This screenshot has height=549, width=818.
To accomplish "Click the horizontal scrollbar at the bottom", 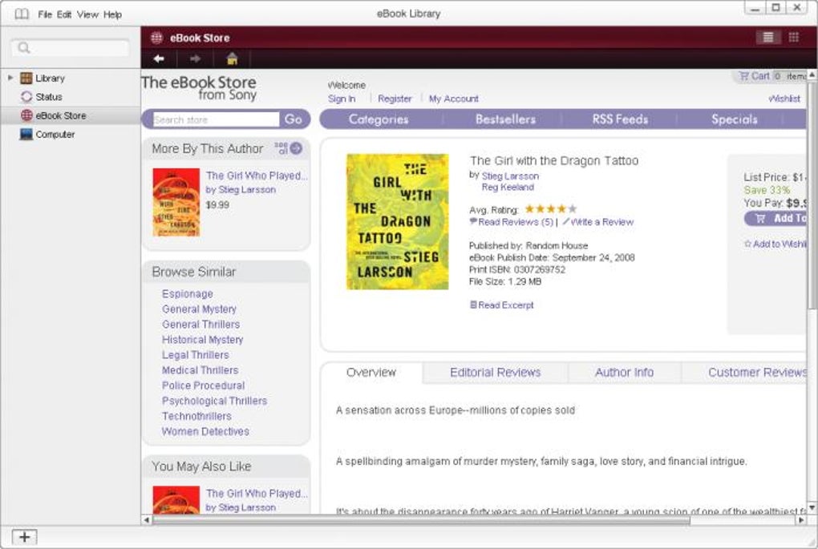I will click(422, 520).
